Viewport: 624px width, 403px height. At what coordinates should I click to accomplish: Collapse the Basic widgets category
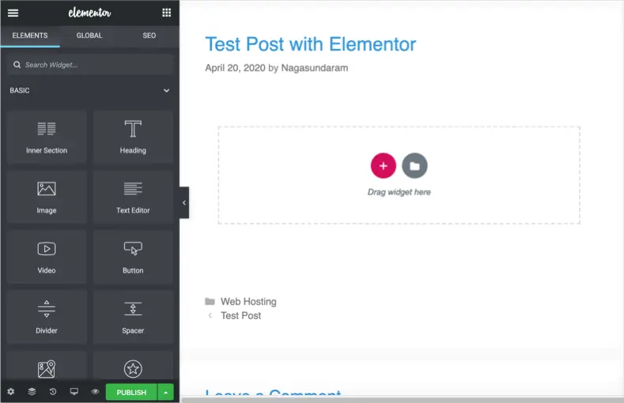pyautogui.click(x=166, y=91)
